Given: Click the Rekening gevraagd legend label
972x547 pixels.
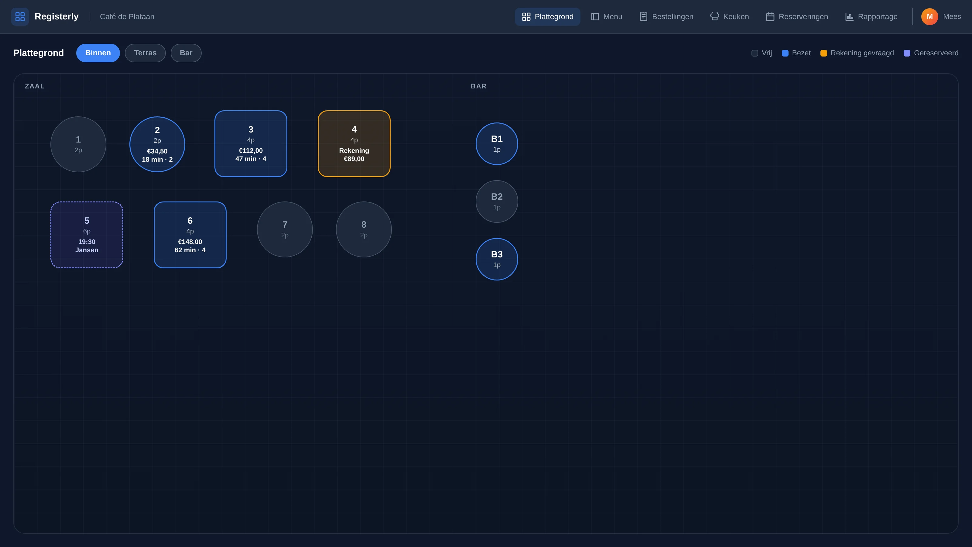Looking at the screenshot, I should click(x=862, y=53).
